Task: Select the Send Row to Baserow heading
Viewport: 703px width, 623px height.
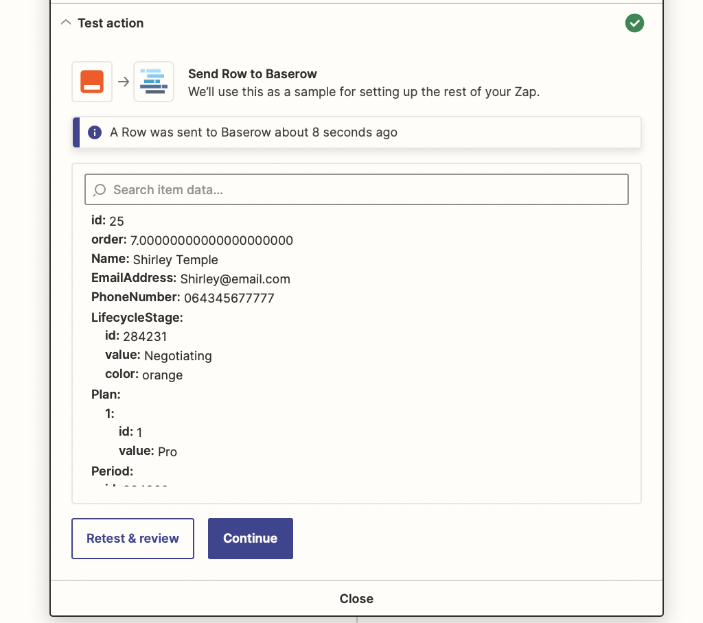Action: click(x=253, y=74)
